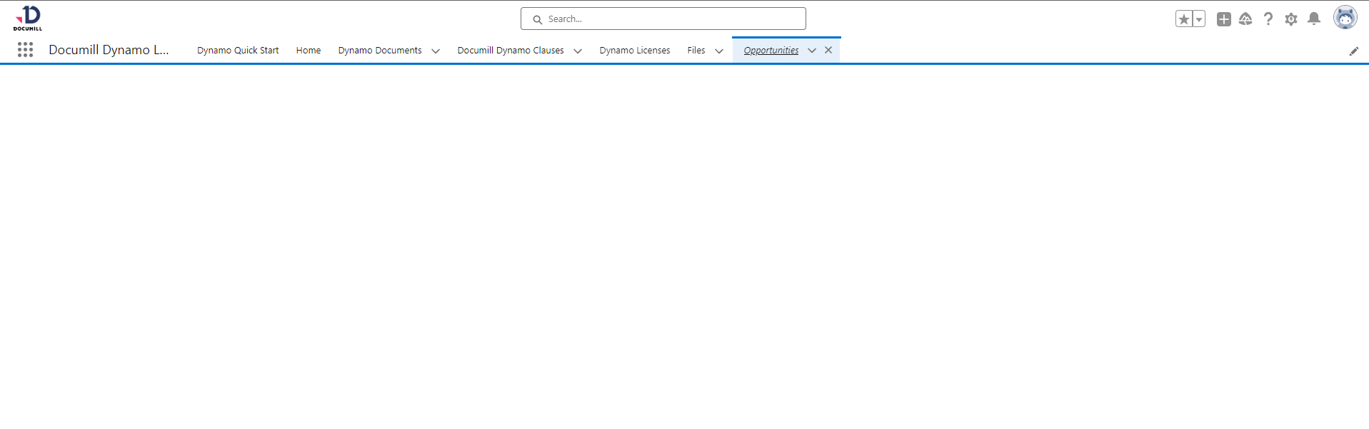The image size is (1369, 429).
Task: Go to the Home tab
Action: pos(309,51)
